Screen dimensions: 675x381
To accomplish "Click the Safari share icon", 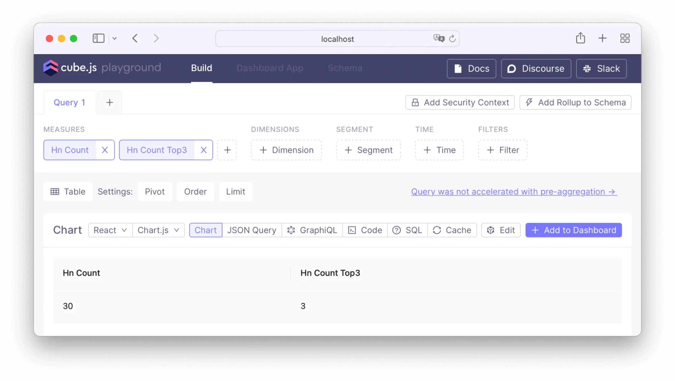I will [580, 38].
